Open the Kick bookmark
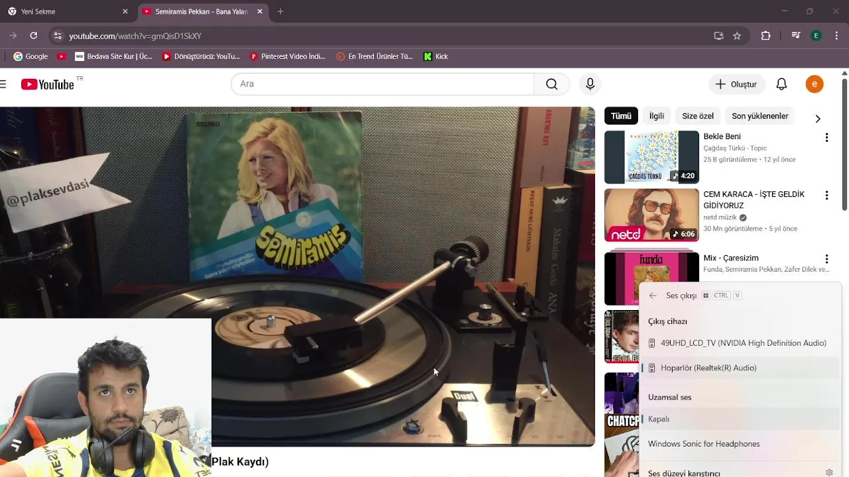The image size is (849, 477). pos(436,56)
